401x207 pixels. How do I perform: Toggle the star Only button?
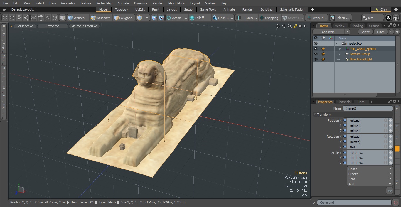(x=381, y=9)
